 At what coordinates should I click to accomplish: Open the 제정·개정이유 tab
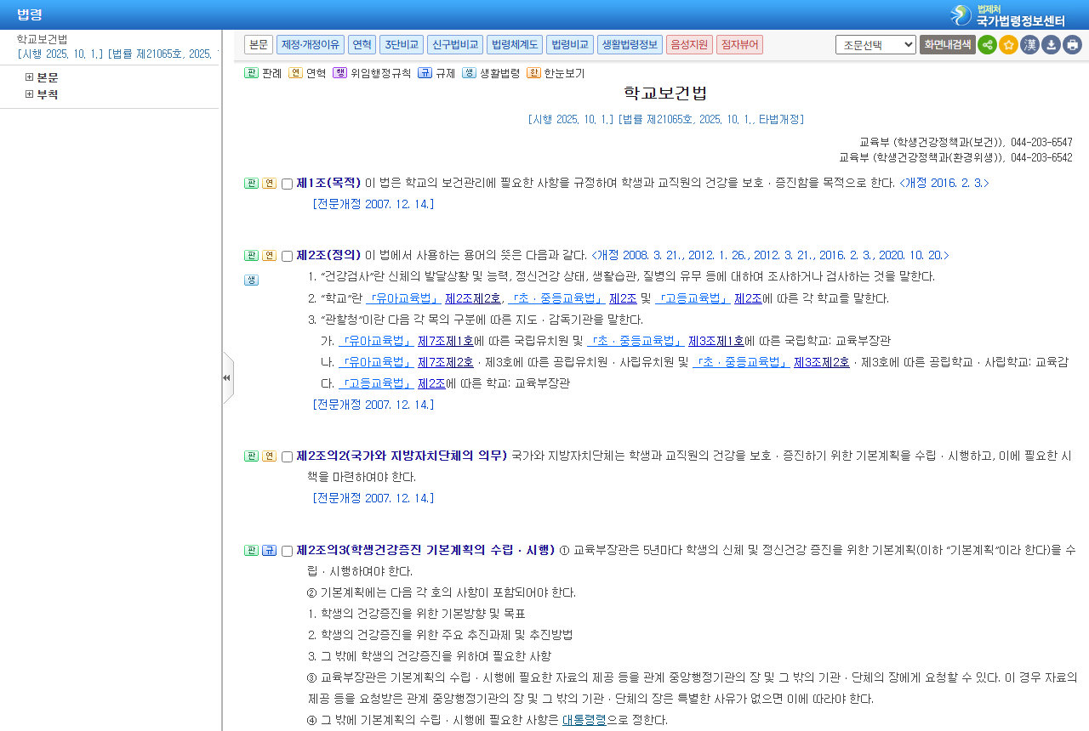(311, 44)
